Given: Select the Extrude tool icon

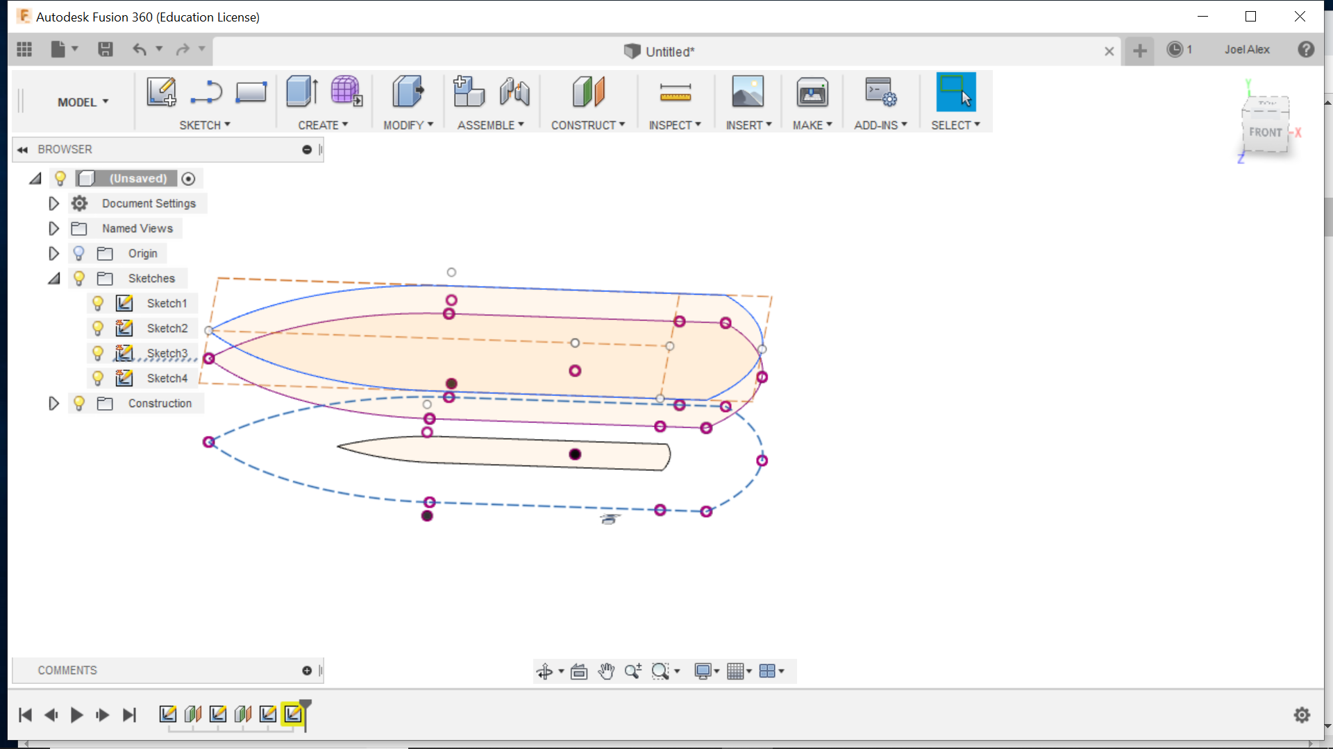Looking at the screenshot, I should pos(302,92).
